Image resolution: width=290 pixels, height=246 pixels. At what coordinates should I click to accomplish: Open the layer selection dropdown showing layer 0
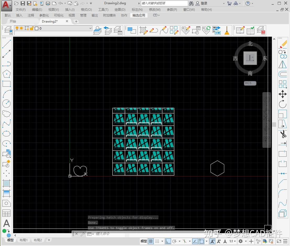90,28
